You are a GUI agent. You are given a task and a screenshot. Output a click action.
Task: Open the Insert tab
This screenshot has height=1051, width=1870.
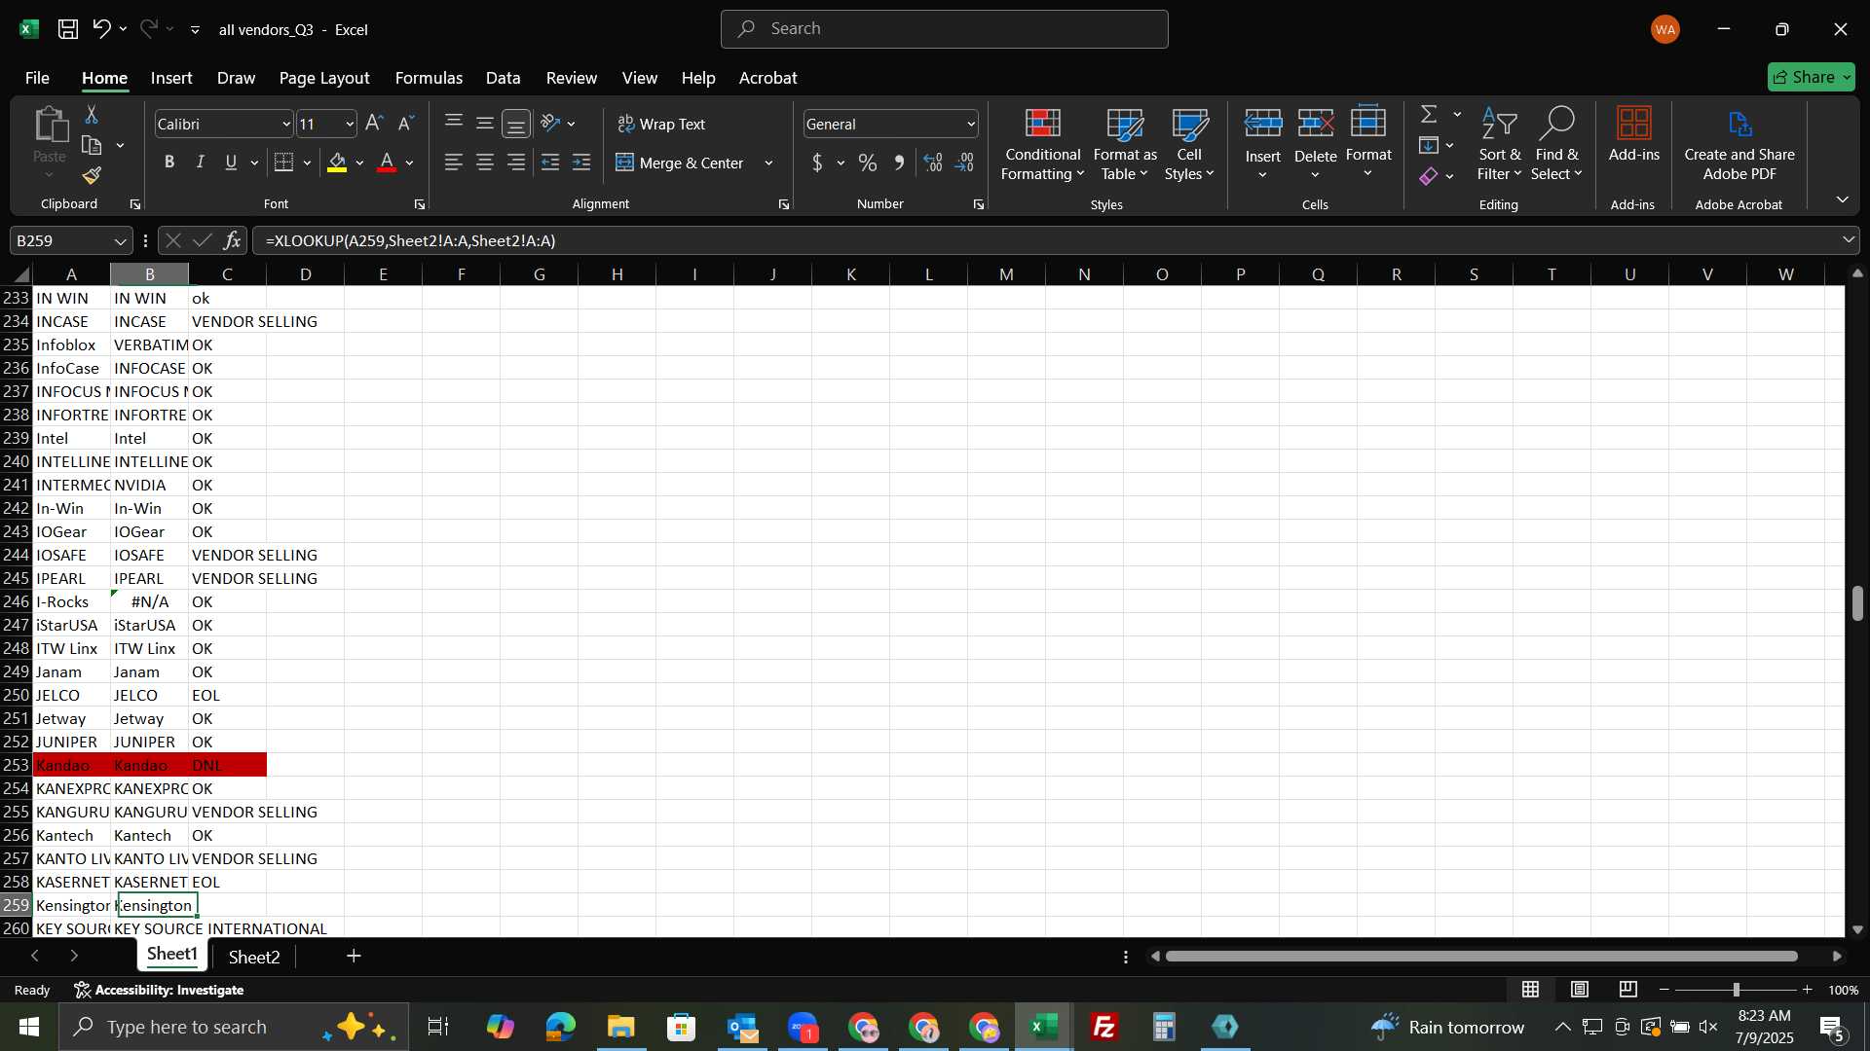click(x=171, y=78)
